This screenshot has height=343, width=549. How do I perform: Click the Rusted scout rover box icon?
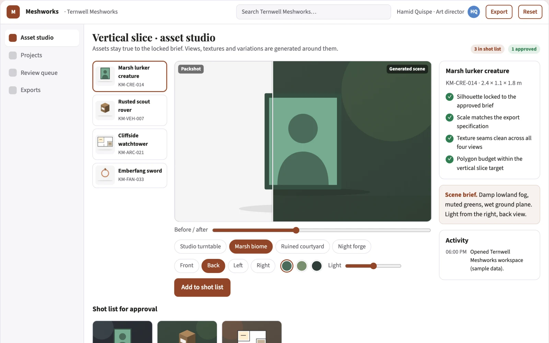(x=105, y=110)
